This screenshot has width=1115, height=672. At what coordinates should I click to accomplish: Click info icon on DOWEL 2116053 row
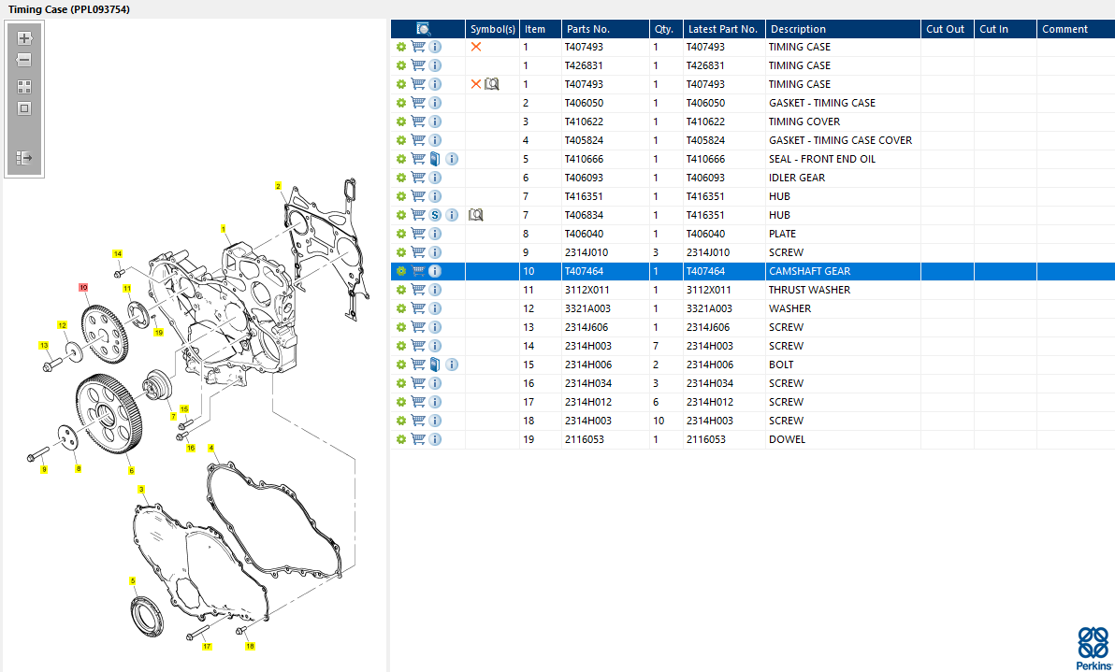[x=435, y=439]
